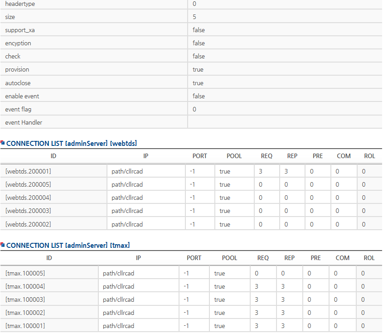Click the POOL column header in webtds table
Viewport: 383px width, 333px height.
(234, 156)
